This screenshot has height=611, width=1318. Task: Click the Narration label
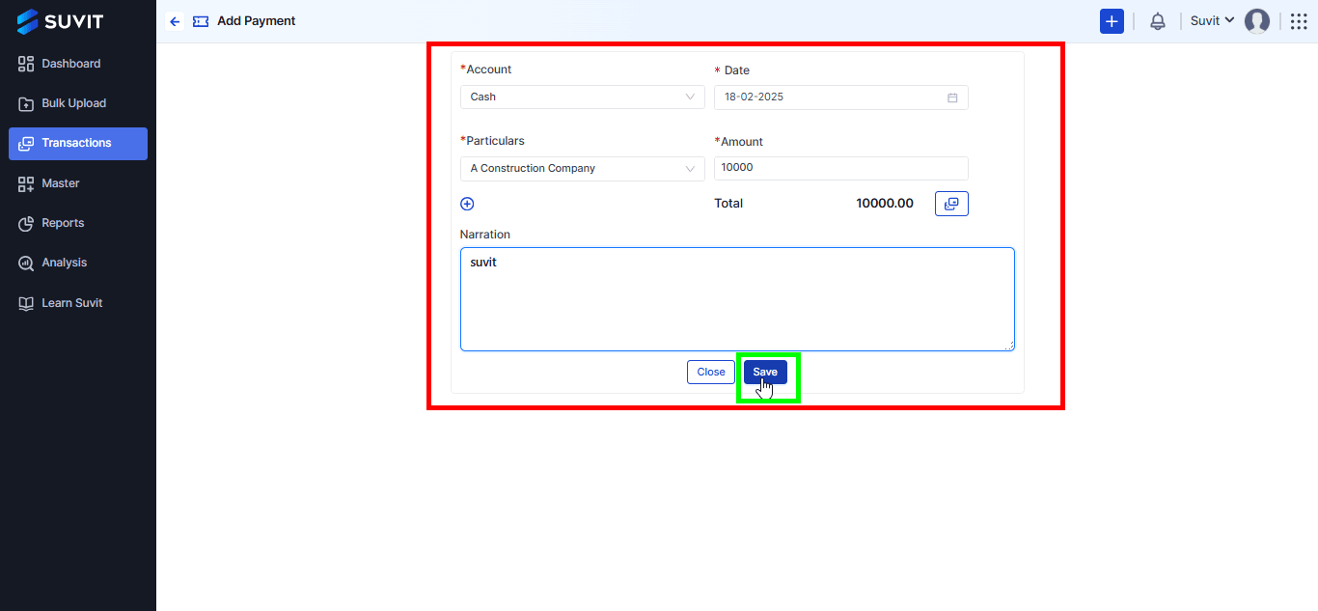[x=485, y=235]
